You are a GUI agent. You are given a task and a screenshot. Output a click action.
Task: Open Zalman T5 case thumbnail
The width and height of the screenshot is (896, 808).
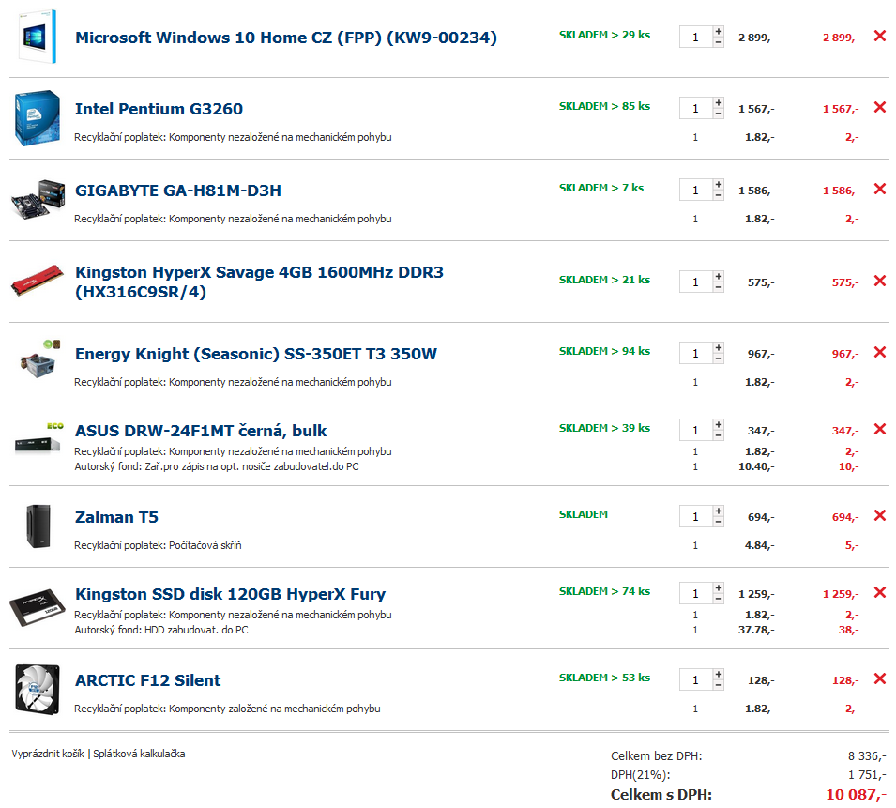[x=38, y=526]
